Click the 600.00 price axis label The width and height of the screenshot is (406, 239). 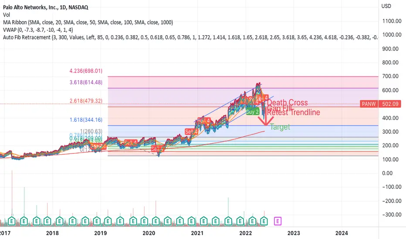click(x=390, y=90)
